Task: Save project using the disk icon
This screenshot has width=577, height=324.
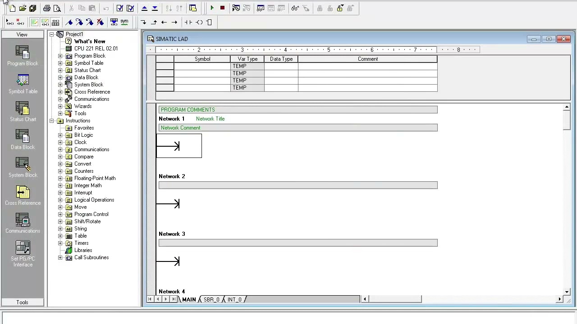Action: click(33, 8)
